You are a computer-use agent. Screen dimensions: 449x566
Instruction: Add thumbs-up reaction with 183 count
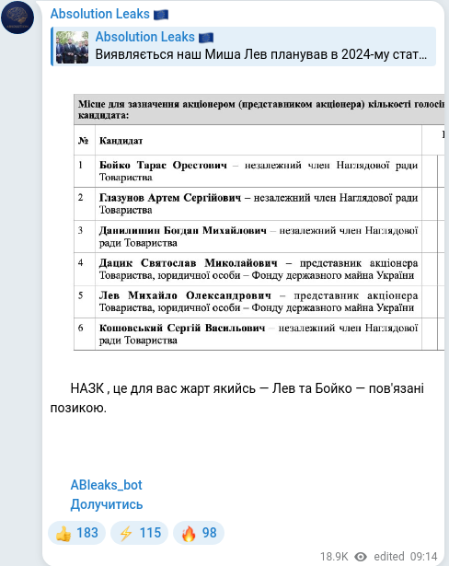(76, 533)
